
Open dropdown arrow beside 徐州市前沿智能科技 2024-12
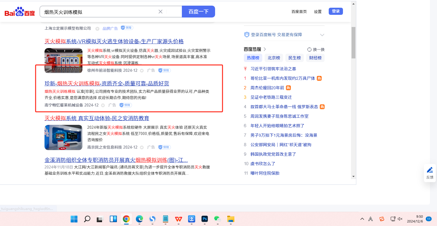click(142, 71)
